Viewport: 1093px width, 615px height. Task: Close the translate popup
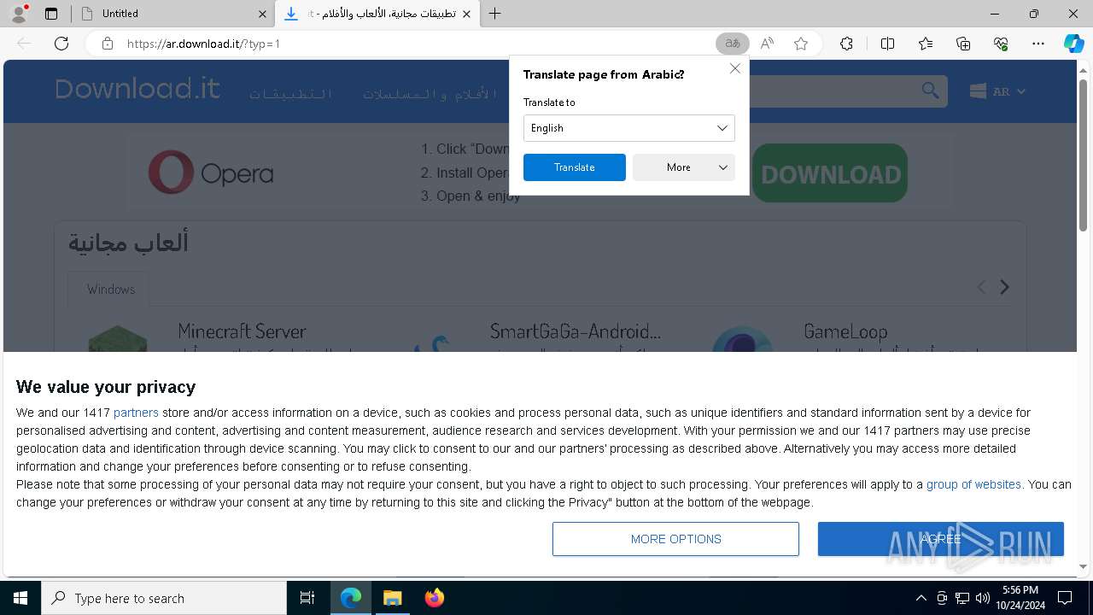coord(735,68)
